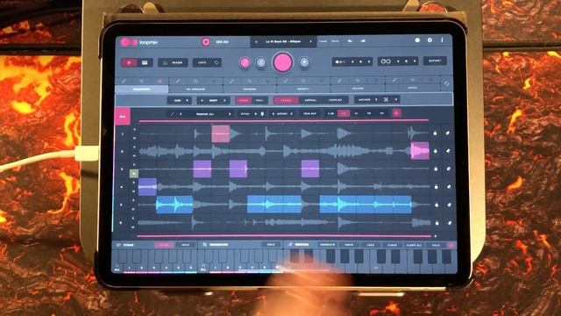
Task: Select STATIC option
Action: click(286, 101)
